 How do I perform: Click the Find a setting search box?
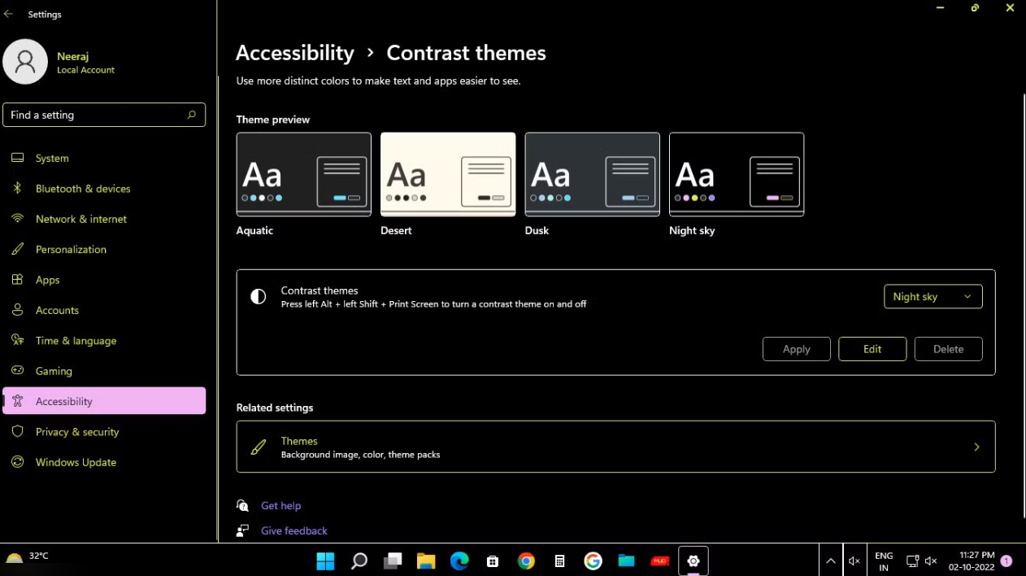coord(93,115)
